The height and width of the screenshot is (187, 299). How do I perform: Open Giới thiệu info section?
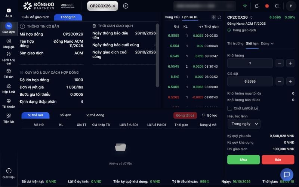(9, 173)
